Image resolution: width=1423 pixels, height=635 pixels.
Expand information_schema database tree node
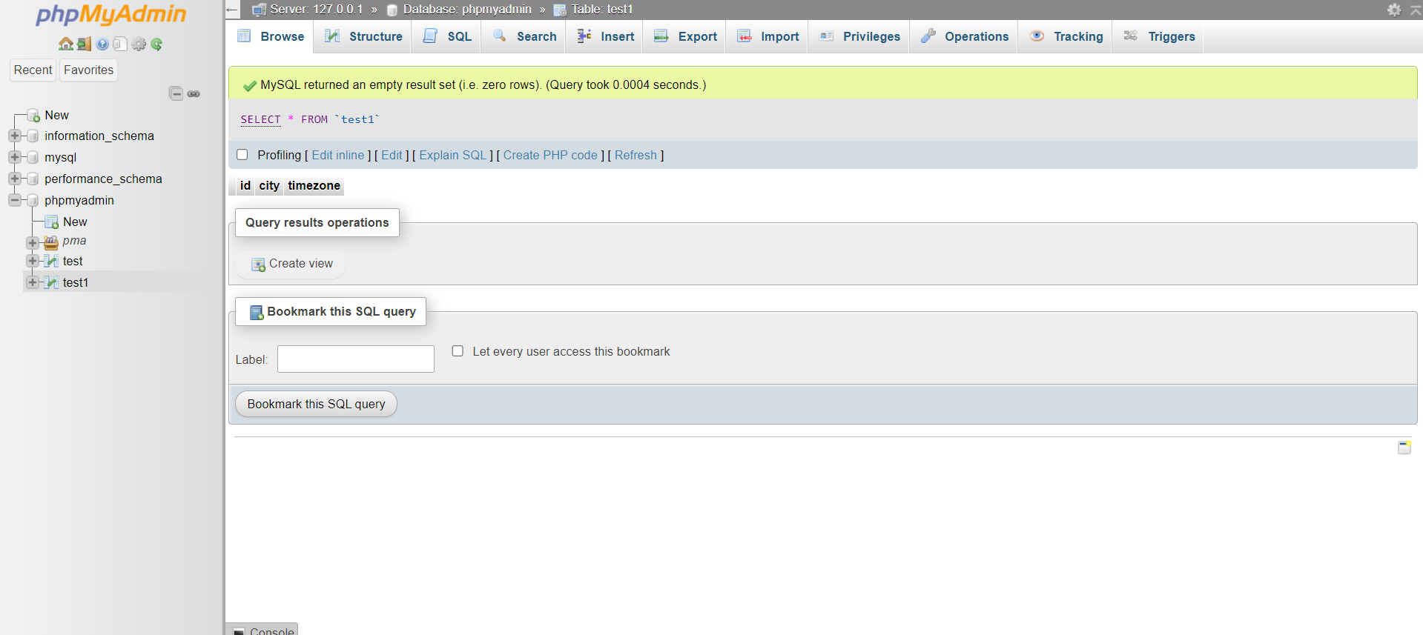click(15, 136)
